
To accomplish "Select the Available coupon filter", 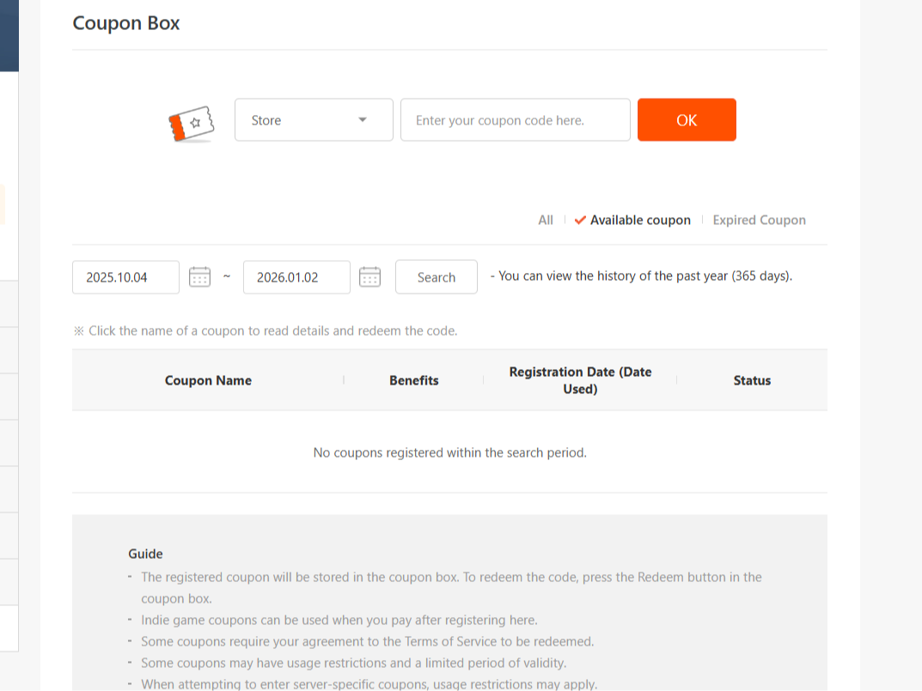I will coord(639,220).
